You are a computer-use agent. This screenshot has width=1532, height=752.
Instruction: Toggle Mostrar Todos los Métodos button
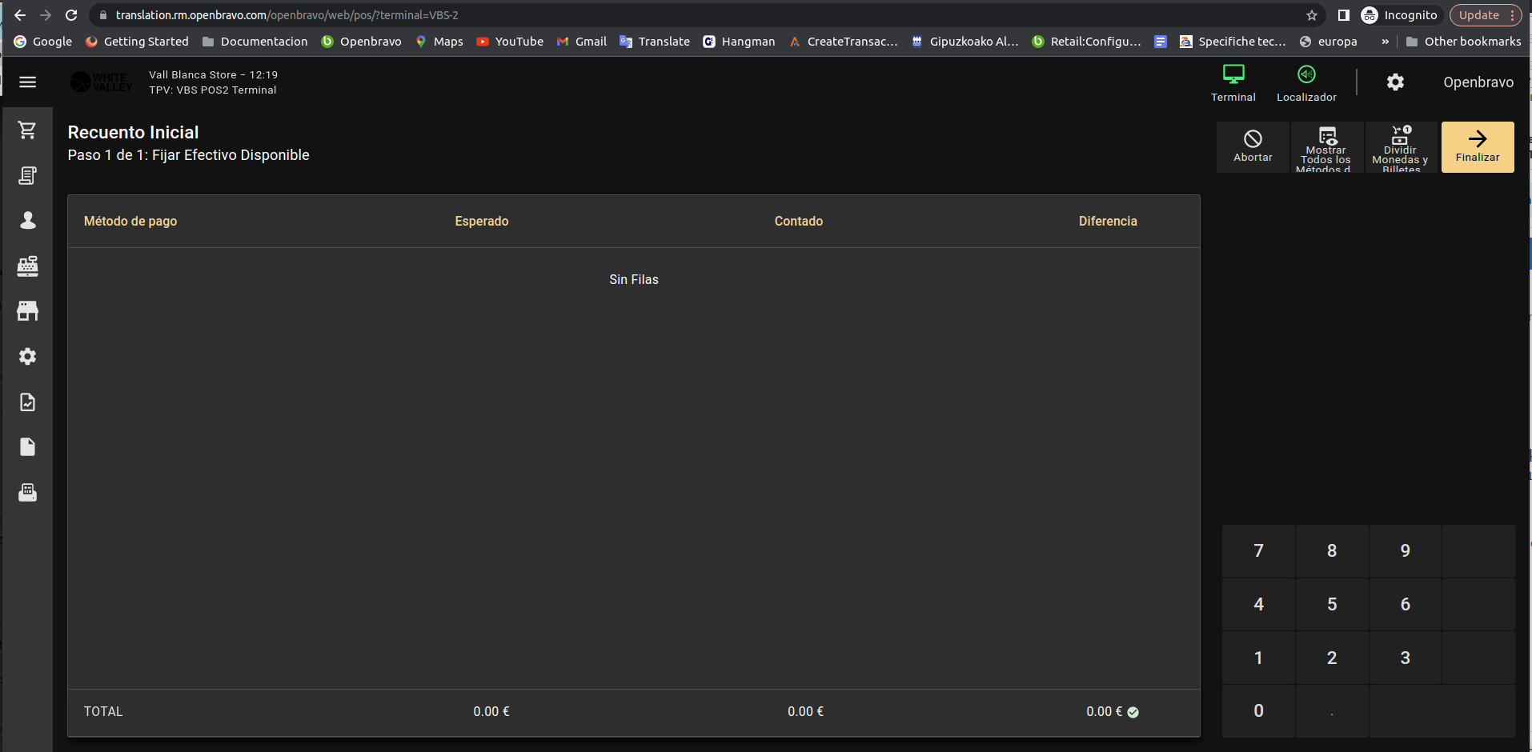pyautogui.click(x=1326, y=147)
